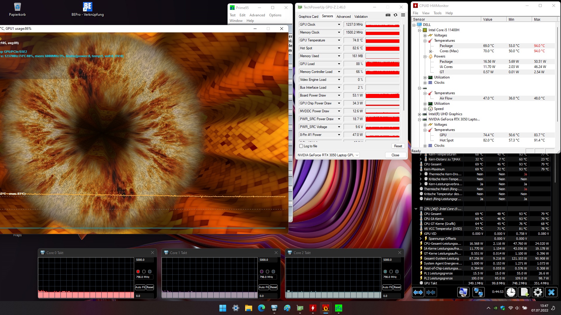
Task: Click the HWiNFO clock reset icon
Action: (x=511, y=292)
